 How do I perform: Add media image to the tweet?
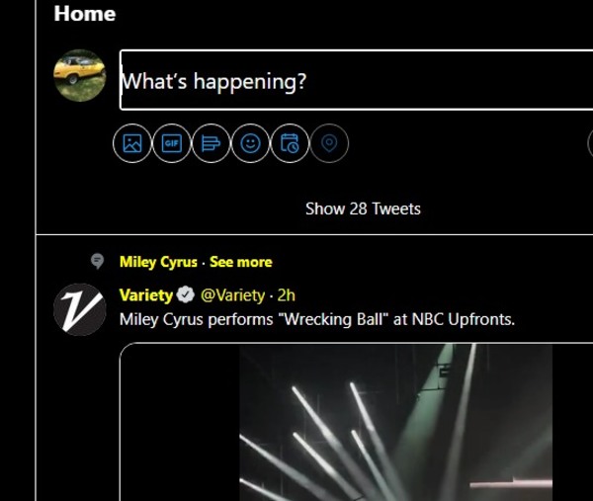tap(132, 144)
